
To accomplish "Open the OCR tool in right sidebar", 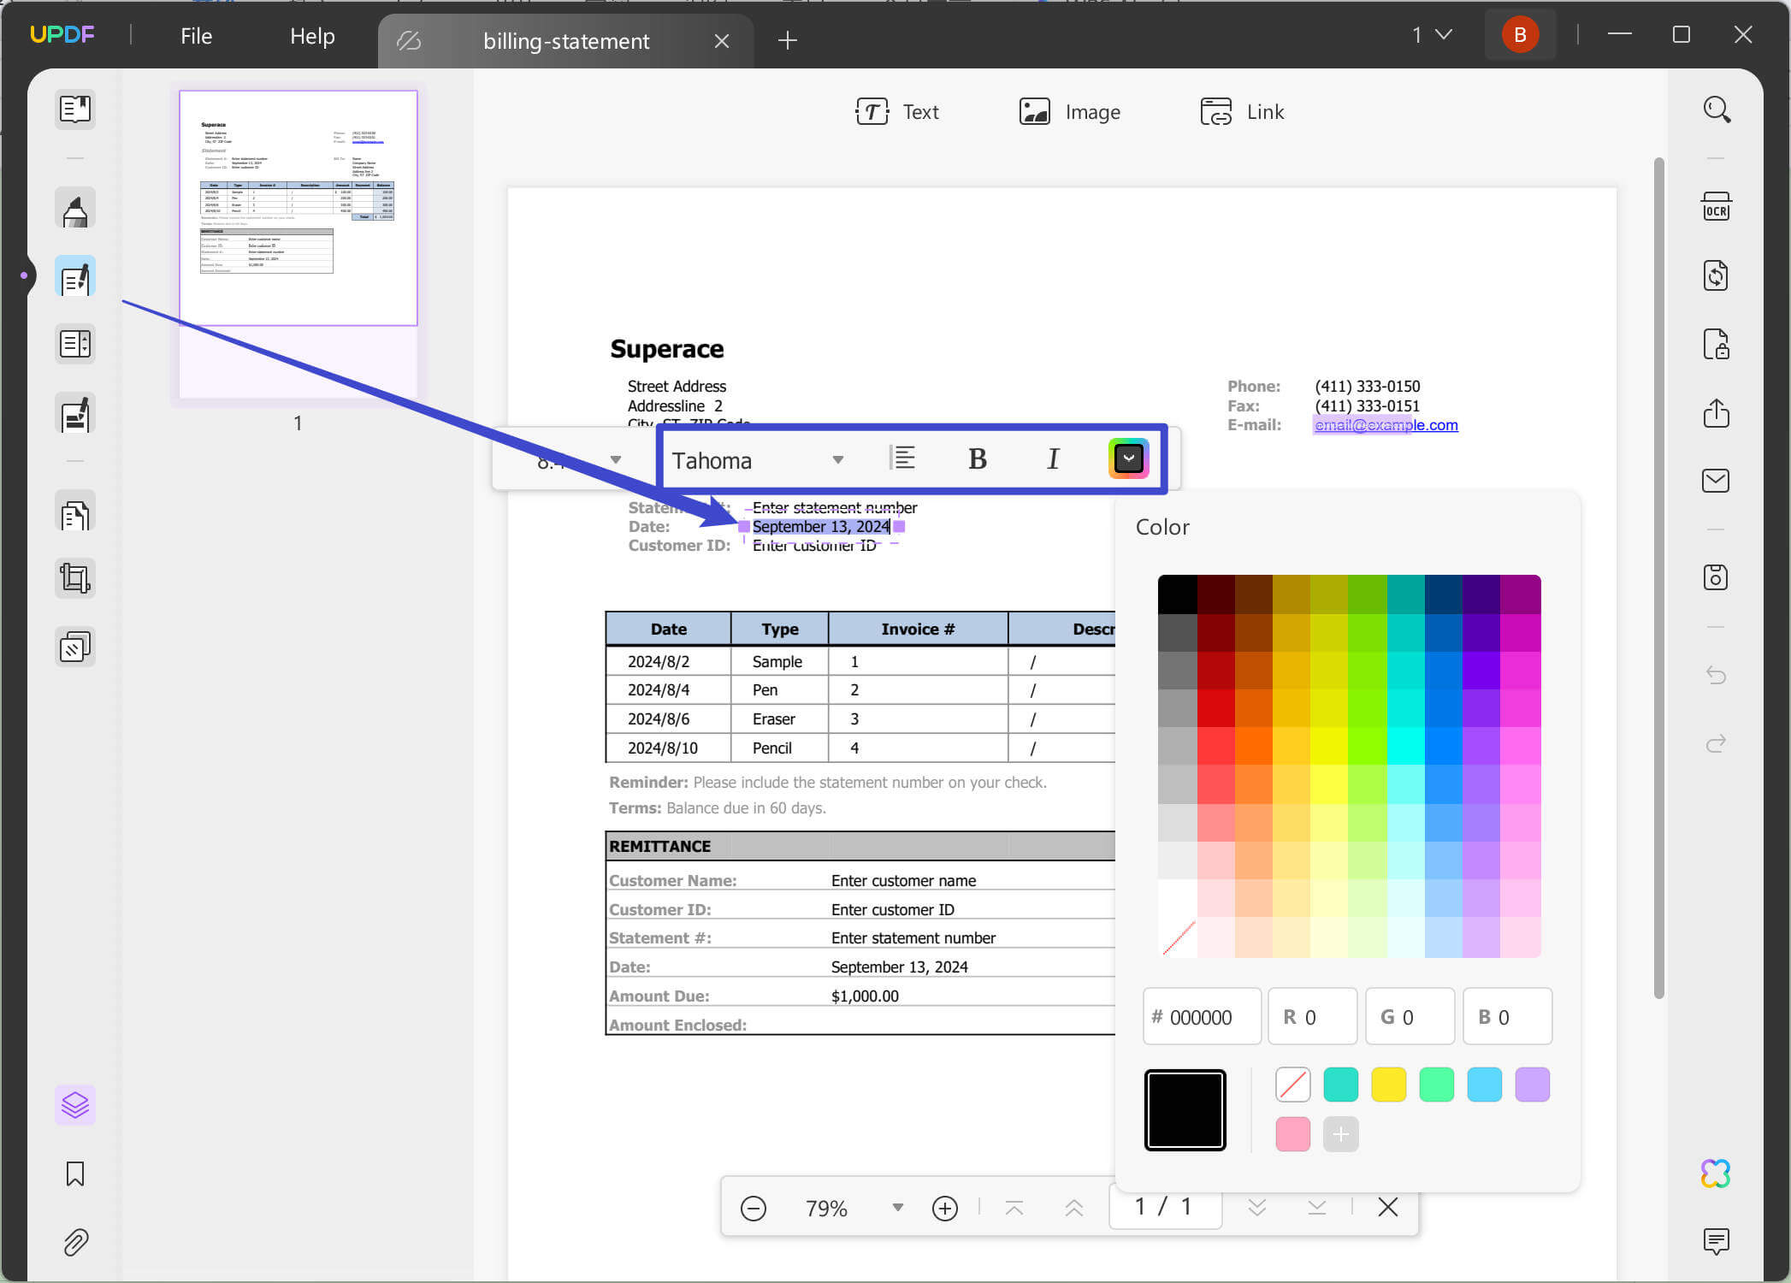I will point(1716,206).
